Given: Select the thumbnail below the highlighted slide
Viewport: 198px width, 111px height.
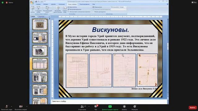Looking at the screenshot, I should pos(40,77).
